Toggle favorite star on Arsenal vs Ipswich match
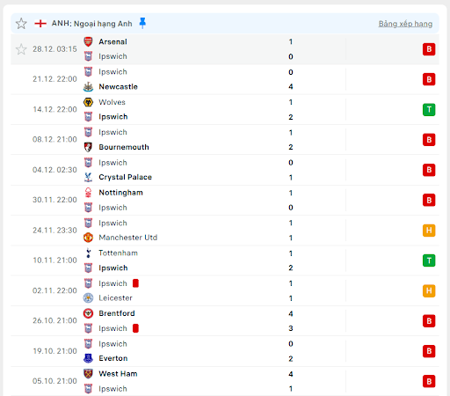This screenshot has height=396, width=450. (21, 49)
